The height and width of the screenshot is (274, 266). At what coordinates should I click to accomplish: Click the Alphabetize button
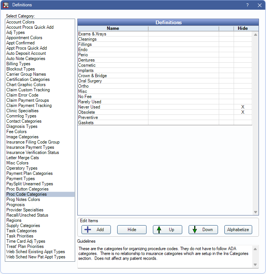[x=238, y=230]
